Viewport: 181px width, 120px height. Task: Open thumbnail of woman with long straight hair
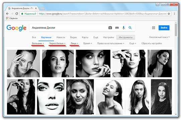pos(161,97)
